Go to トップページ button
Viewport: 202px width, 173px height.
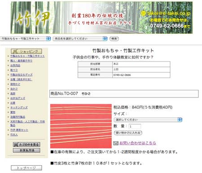[x=26, y=168]
